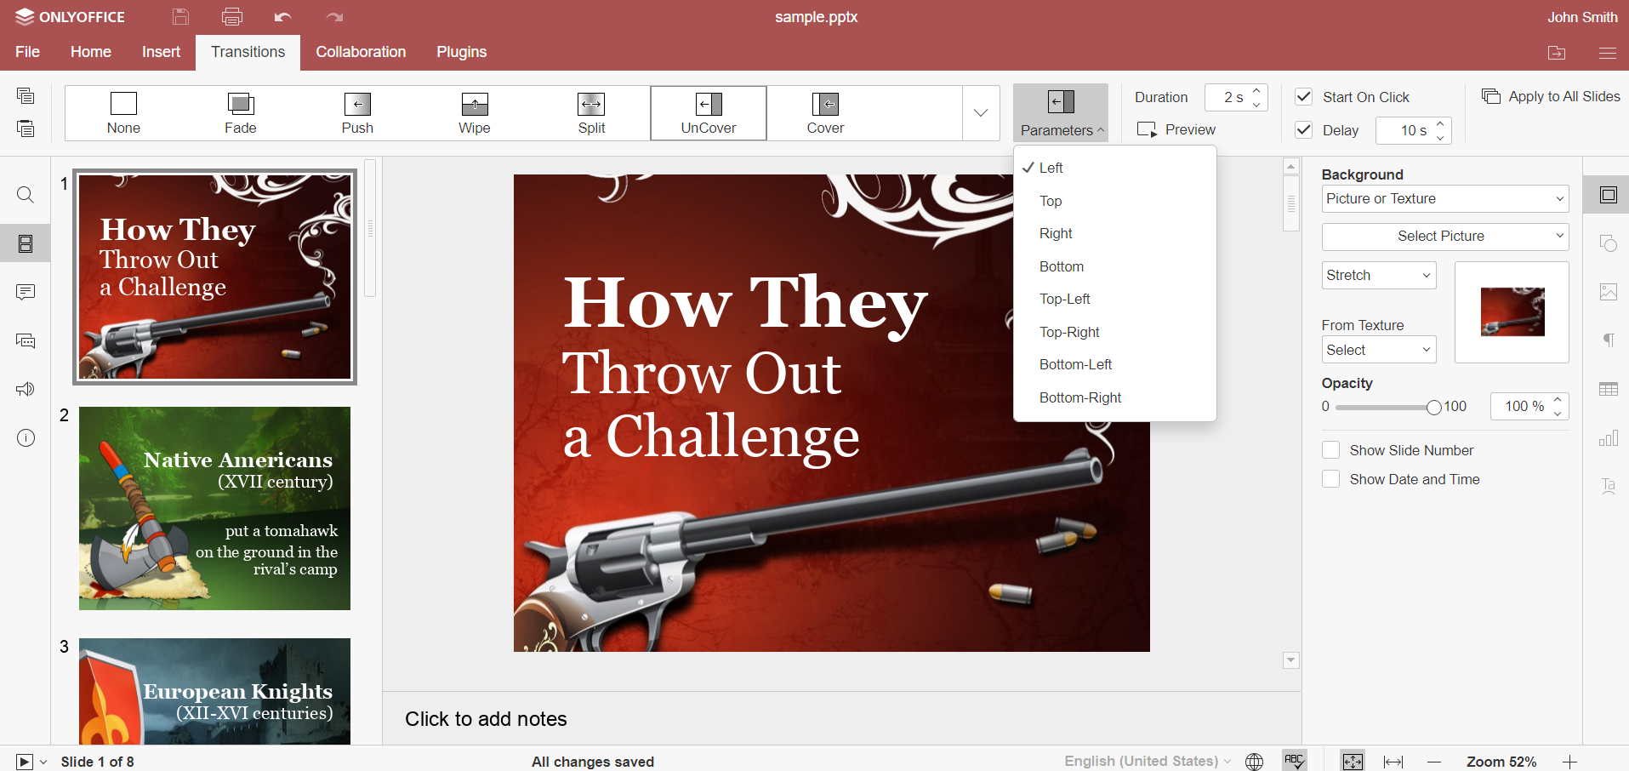Image resolution: width=1629 pixels, height=771 pixels.
Task: Click the Undo arrow icon
Action: pos(283,17)
